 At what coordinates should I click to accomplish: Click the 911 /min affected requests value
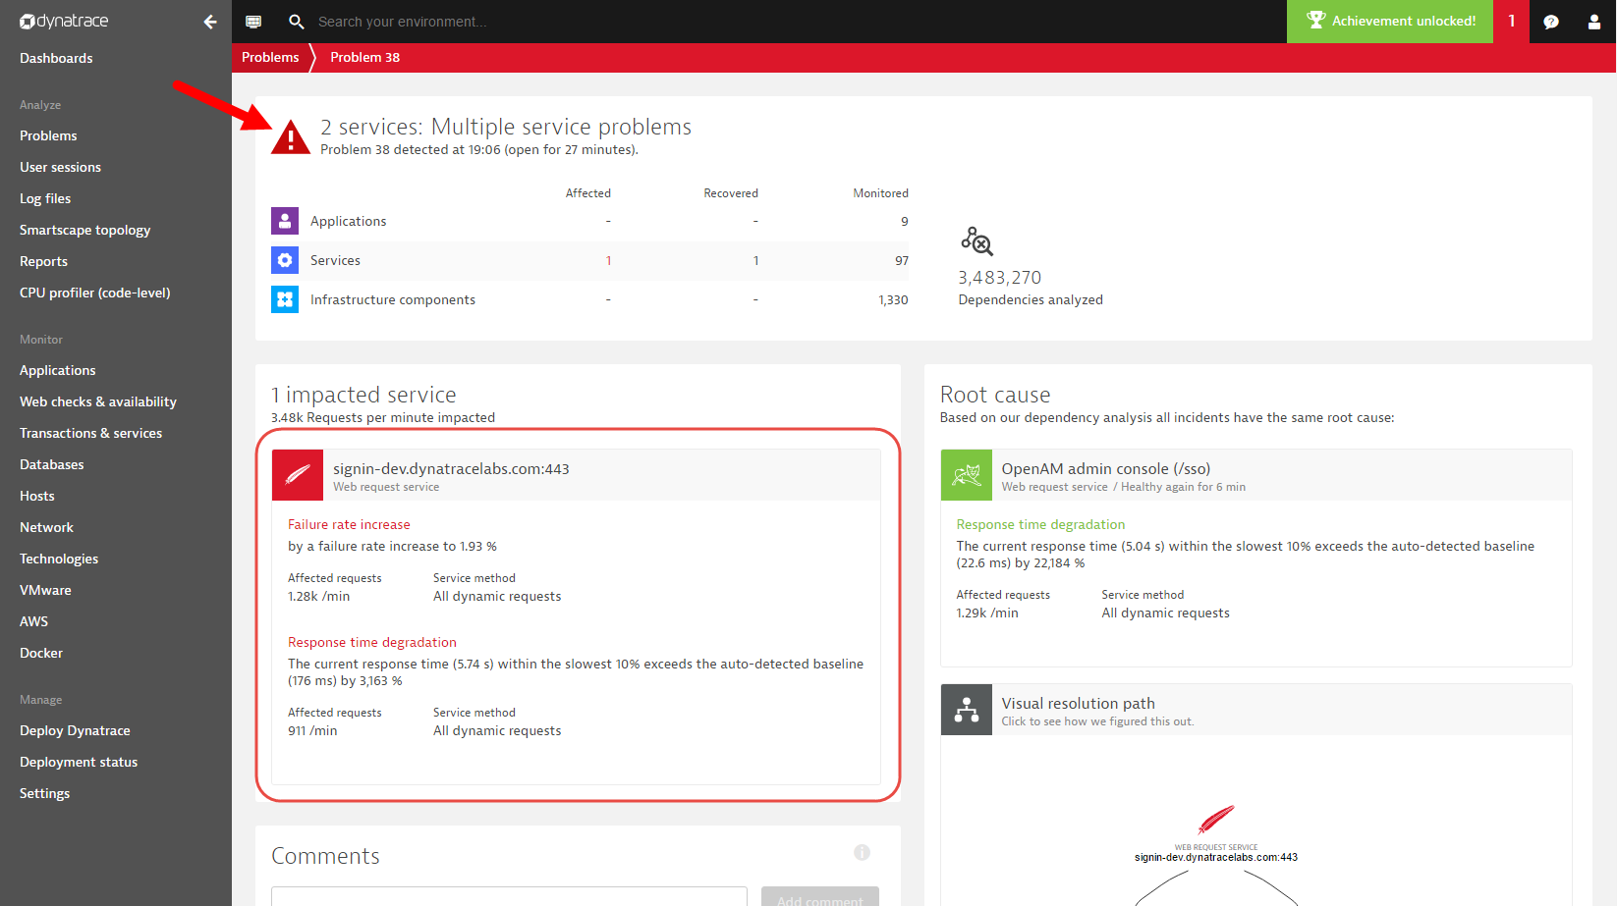pyautogui.click(x=312, y=730)
